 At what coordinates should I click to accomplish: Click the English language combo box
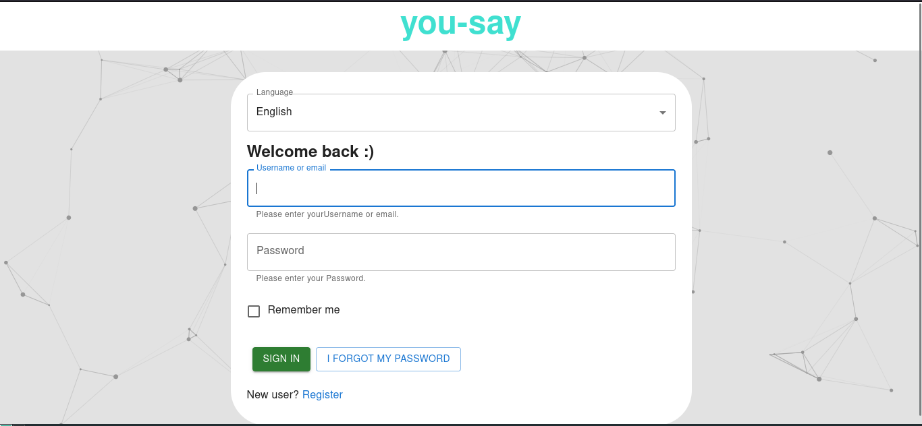click(x=461, y=112)
